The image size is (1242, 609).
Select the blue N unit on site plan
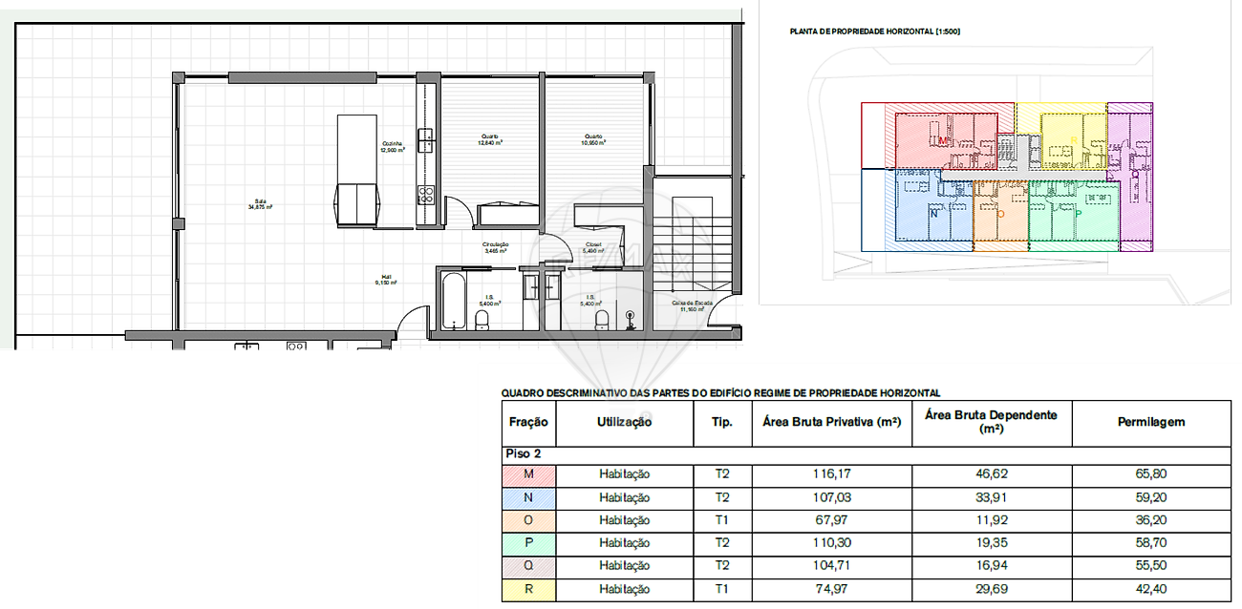click(931, 212)
